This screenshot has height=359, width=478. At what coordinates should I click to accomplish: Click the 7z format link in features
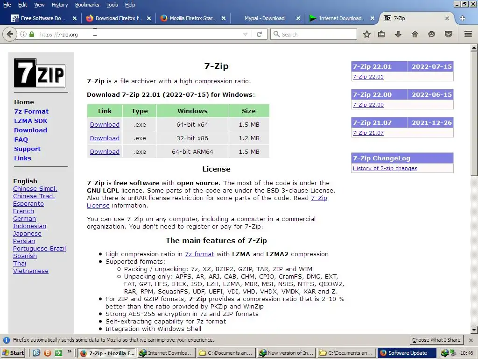click(x=199, y=254)
